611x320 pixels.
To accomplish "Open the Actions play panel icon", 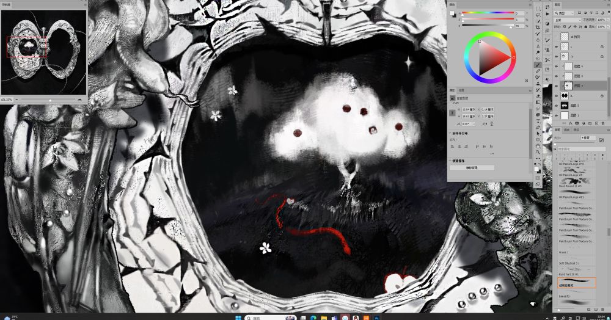I will 547,14.
